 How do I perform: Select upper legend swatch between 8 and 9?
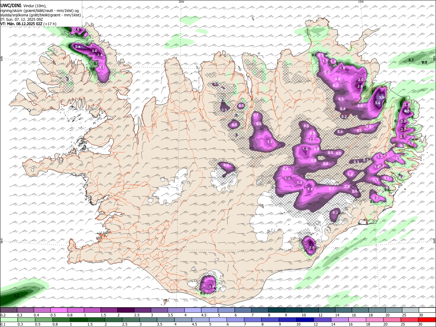tap(277, 310)
